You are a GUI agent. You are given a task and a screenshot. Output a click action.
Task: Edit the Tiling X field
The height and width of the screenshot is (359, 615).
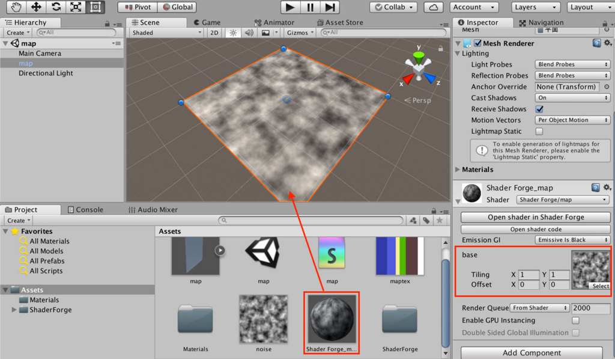529,275
